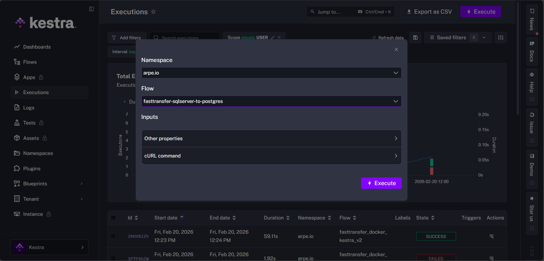Save current filters using the disk icon
Viewport: 544px width, 261px height.
(x=415, y=37)
